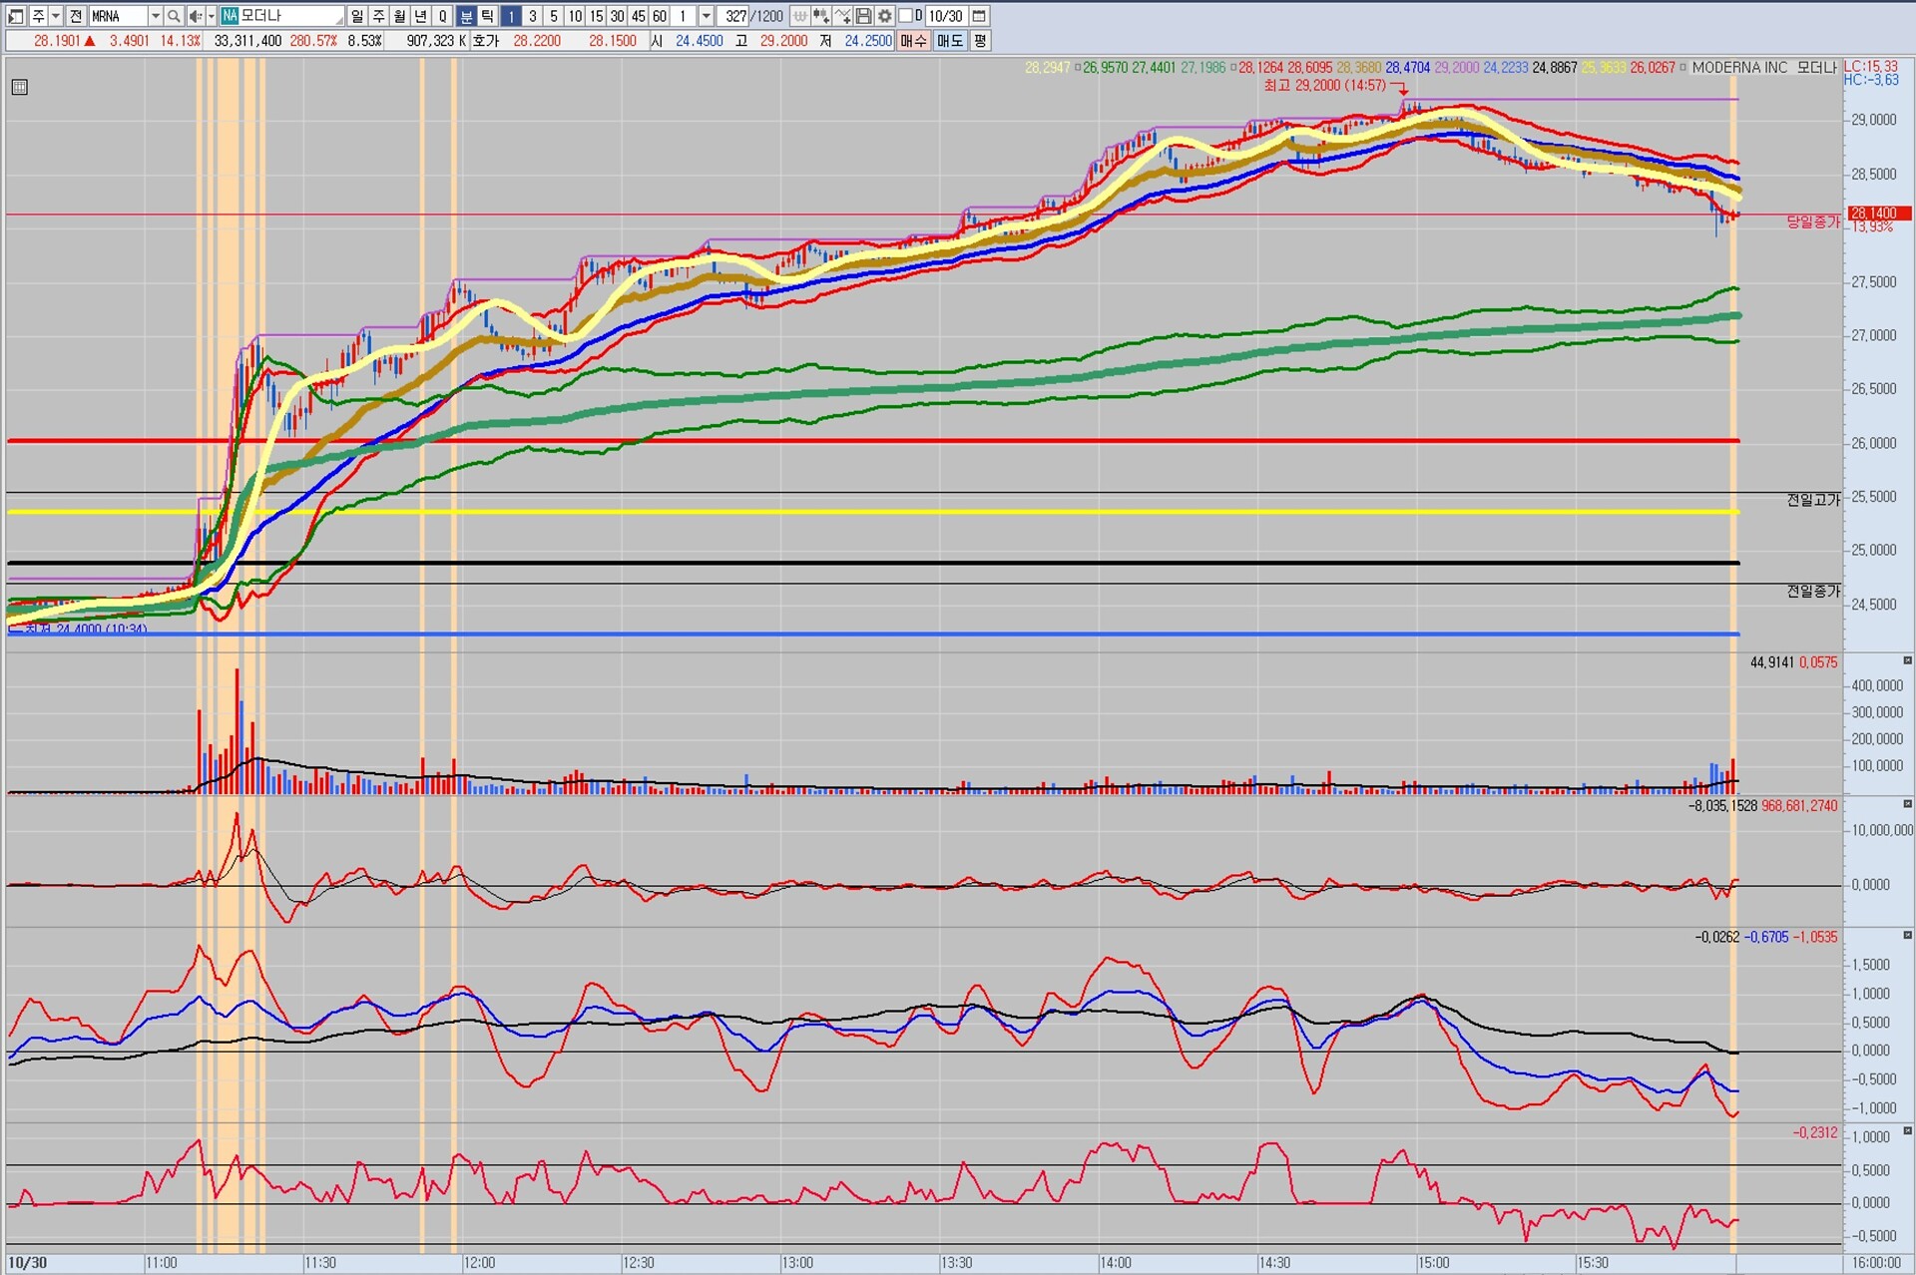1916x1275 pixels.
Task: Open the calendar date picker icon
Action: (x=979, y=16)
